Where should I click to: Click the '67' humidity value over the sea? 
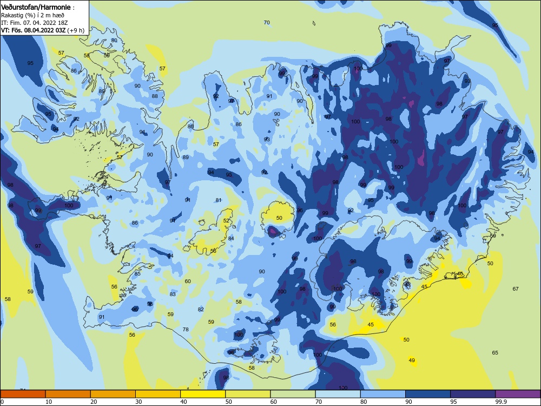(516, 289)
